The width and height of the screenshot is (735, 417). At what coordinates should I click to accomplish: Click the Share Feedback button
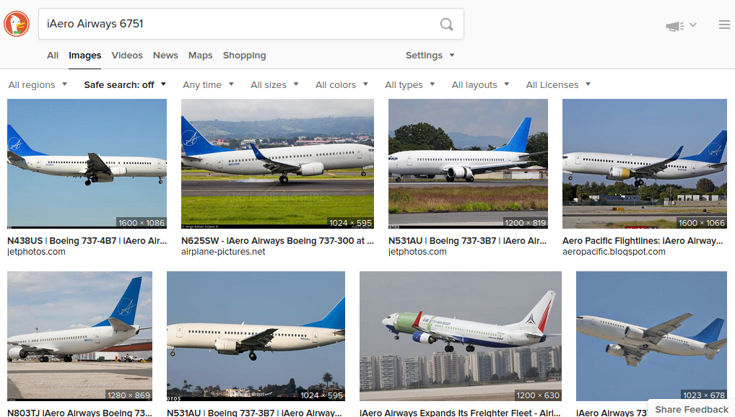point(692,409)
